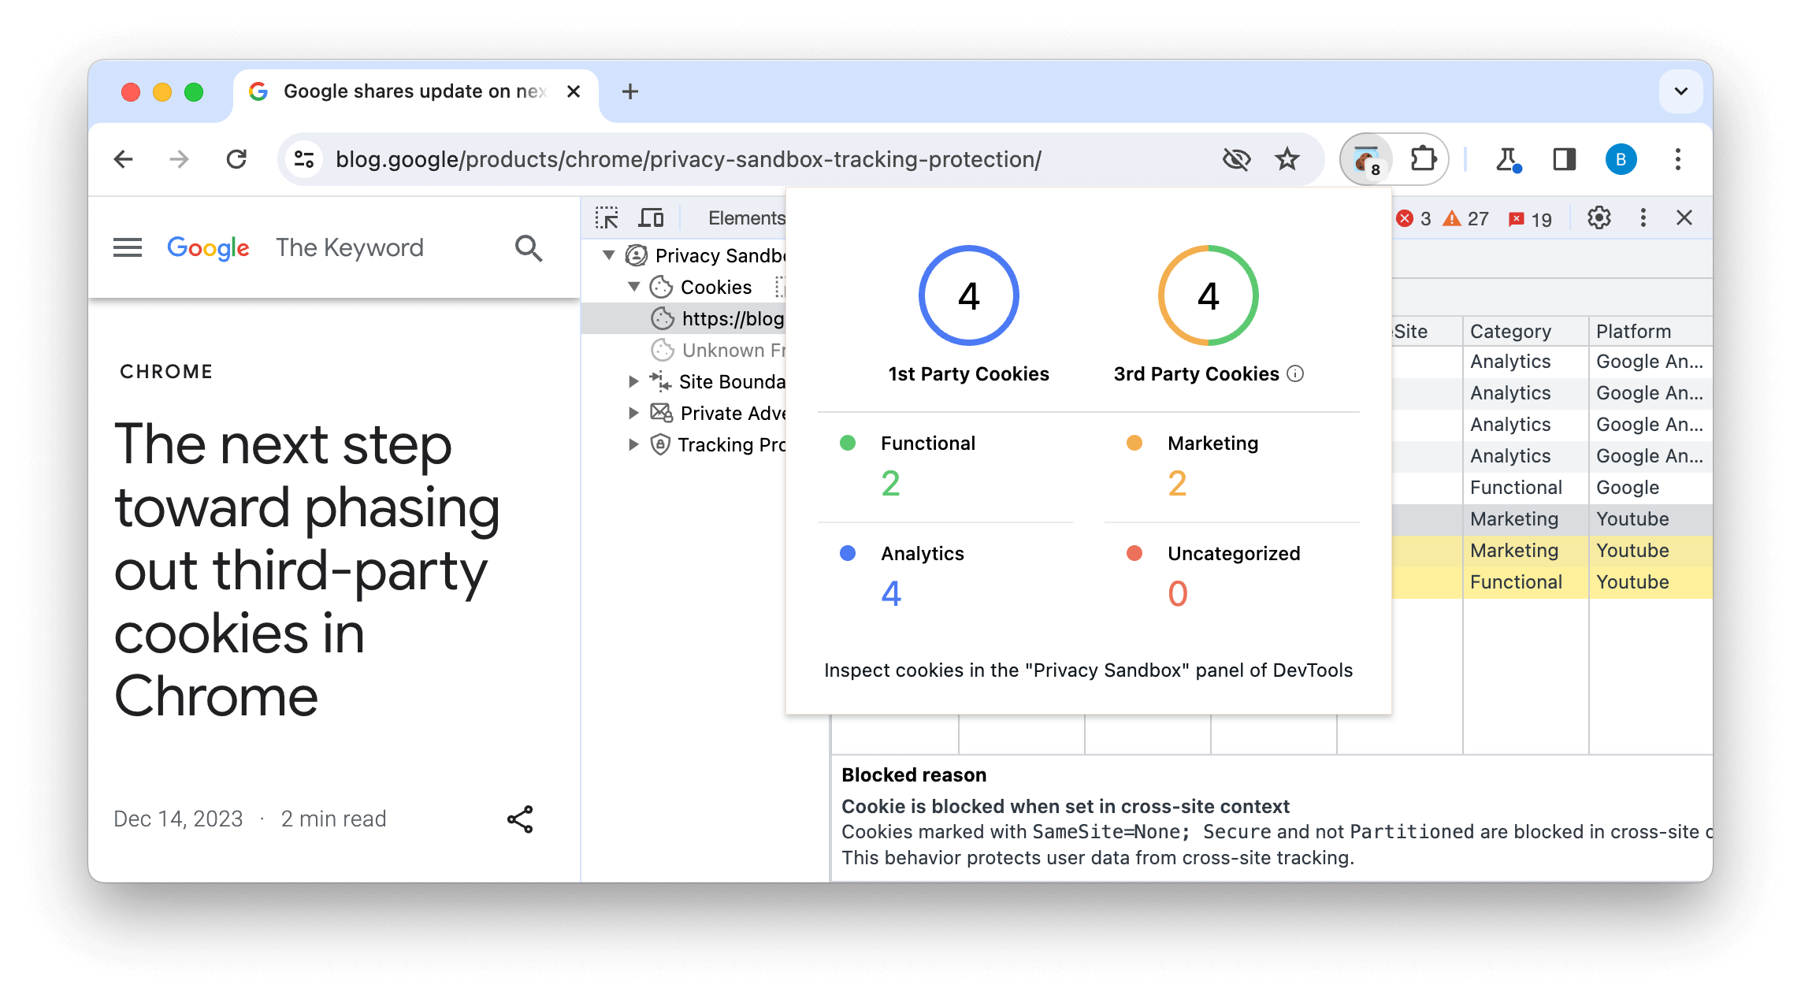The width and height of the screenshot is (1801, 999).
Task: Click the element selector tool icon
Action: [609, 217]
